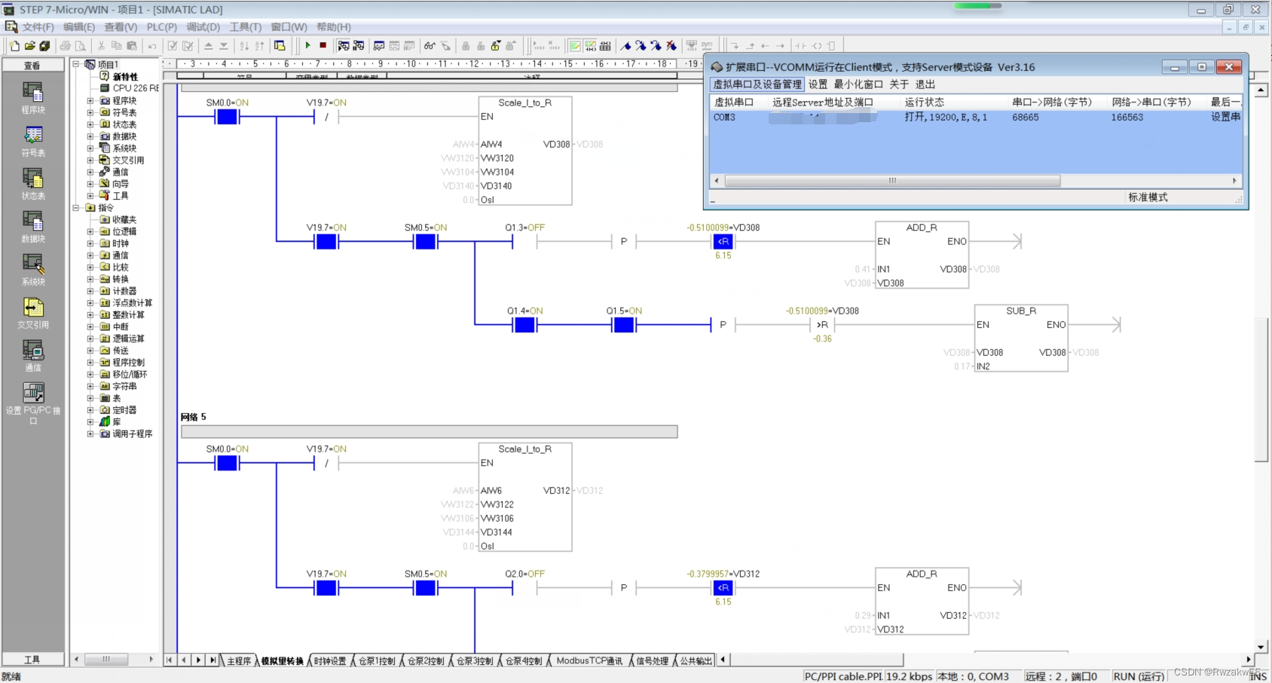Viewport: 1272px width, 683px height.
Task: Switch to the 时钟设置 tab
Action: 330,661
